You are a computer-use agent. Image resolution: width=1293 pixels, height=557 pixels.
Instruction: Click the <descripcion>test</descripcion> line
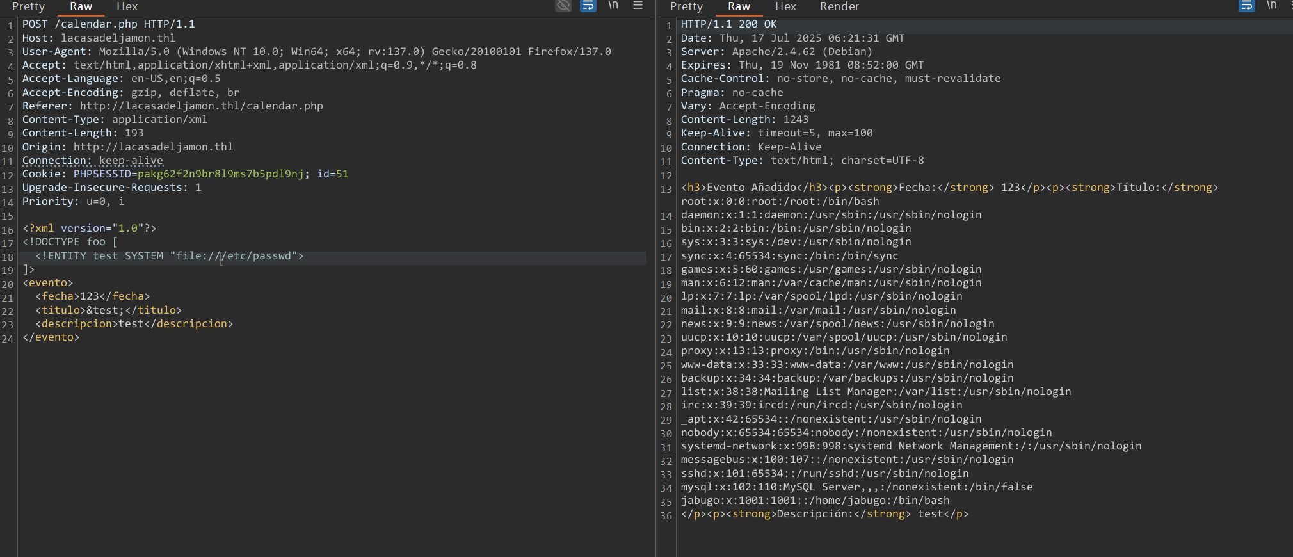(134, 323)
